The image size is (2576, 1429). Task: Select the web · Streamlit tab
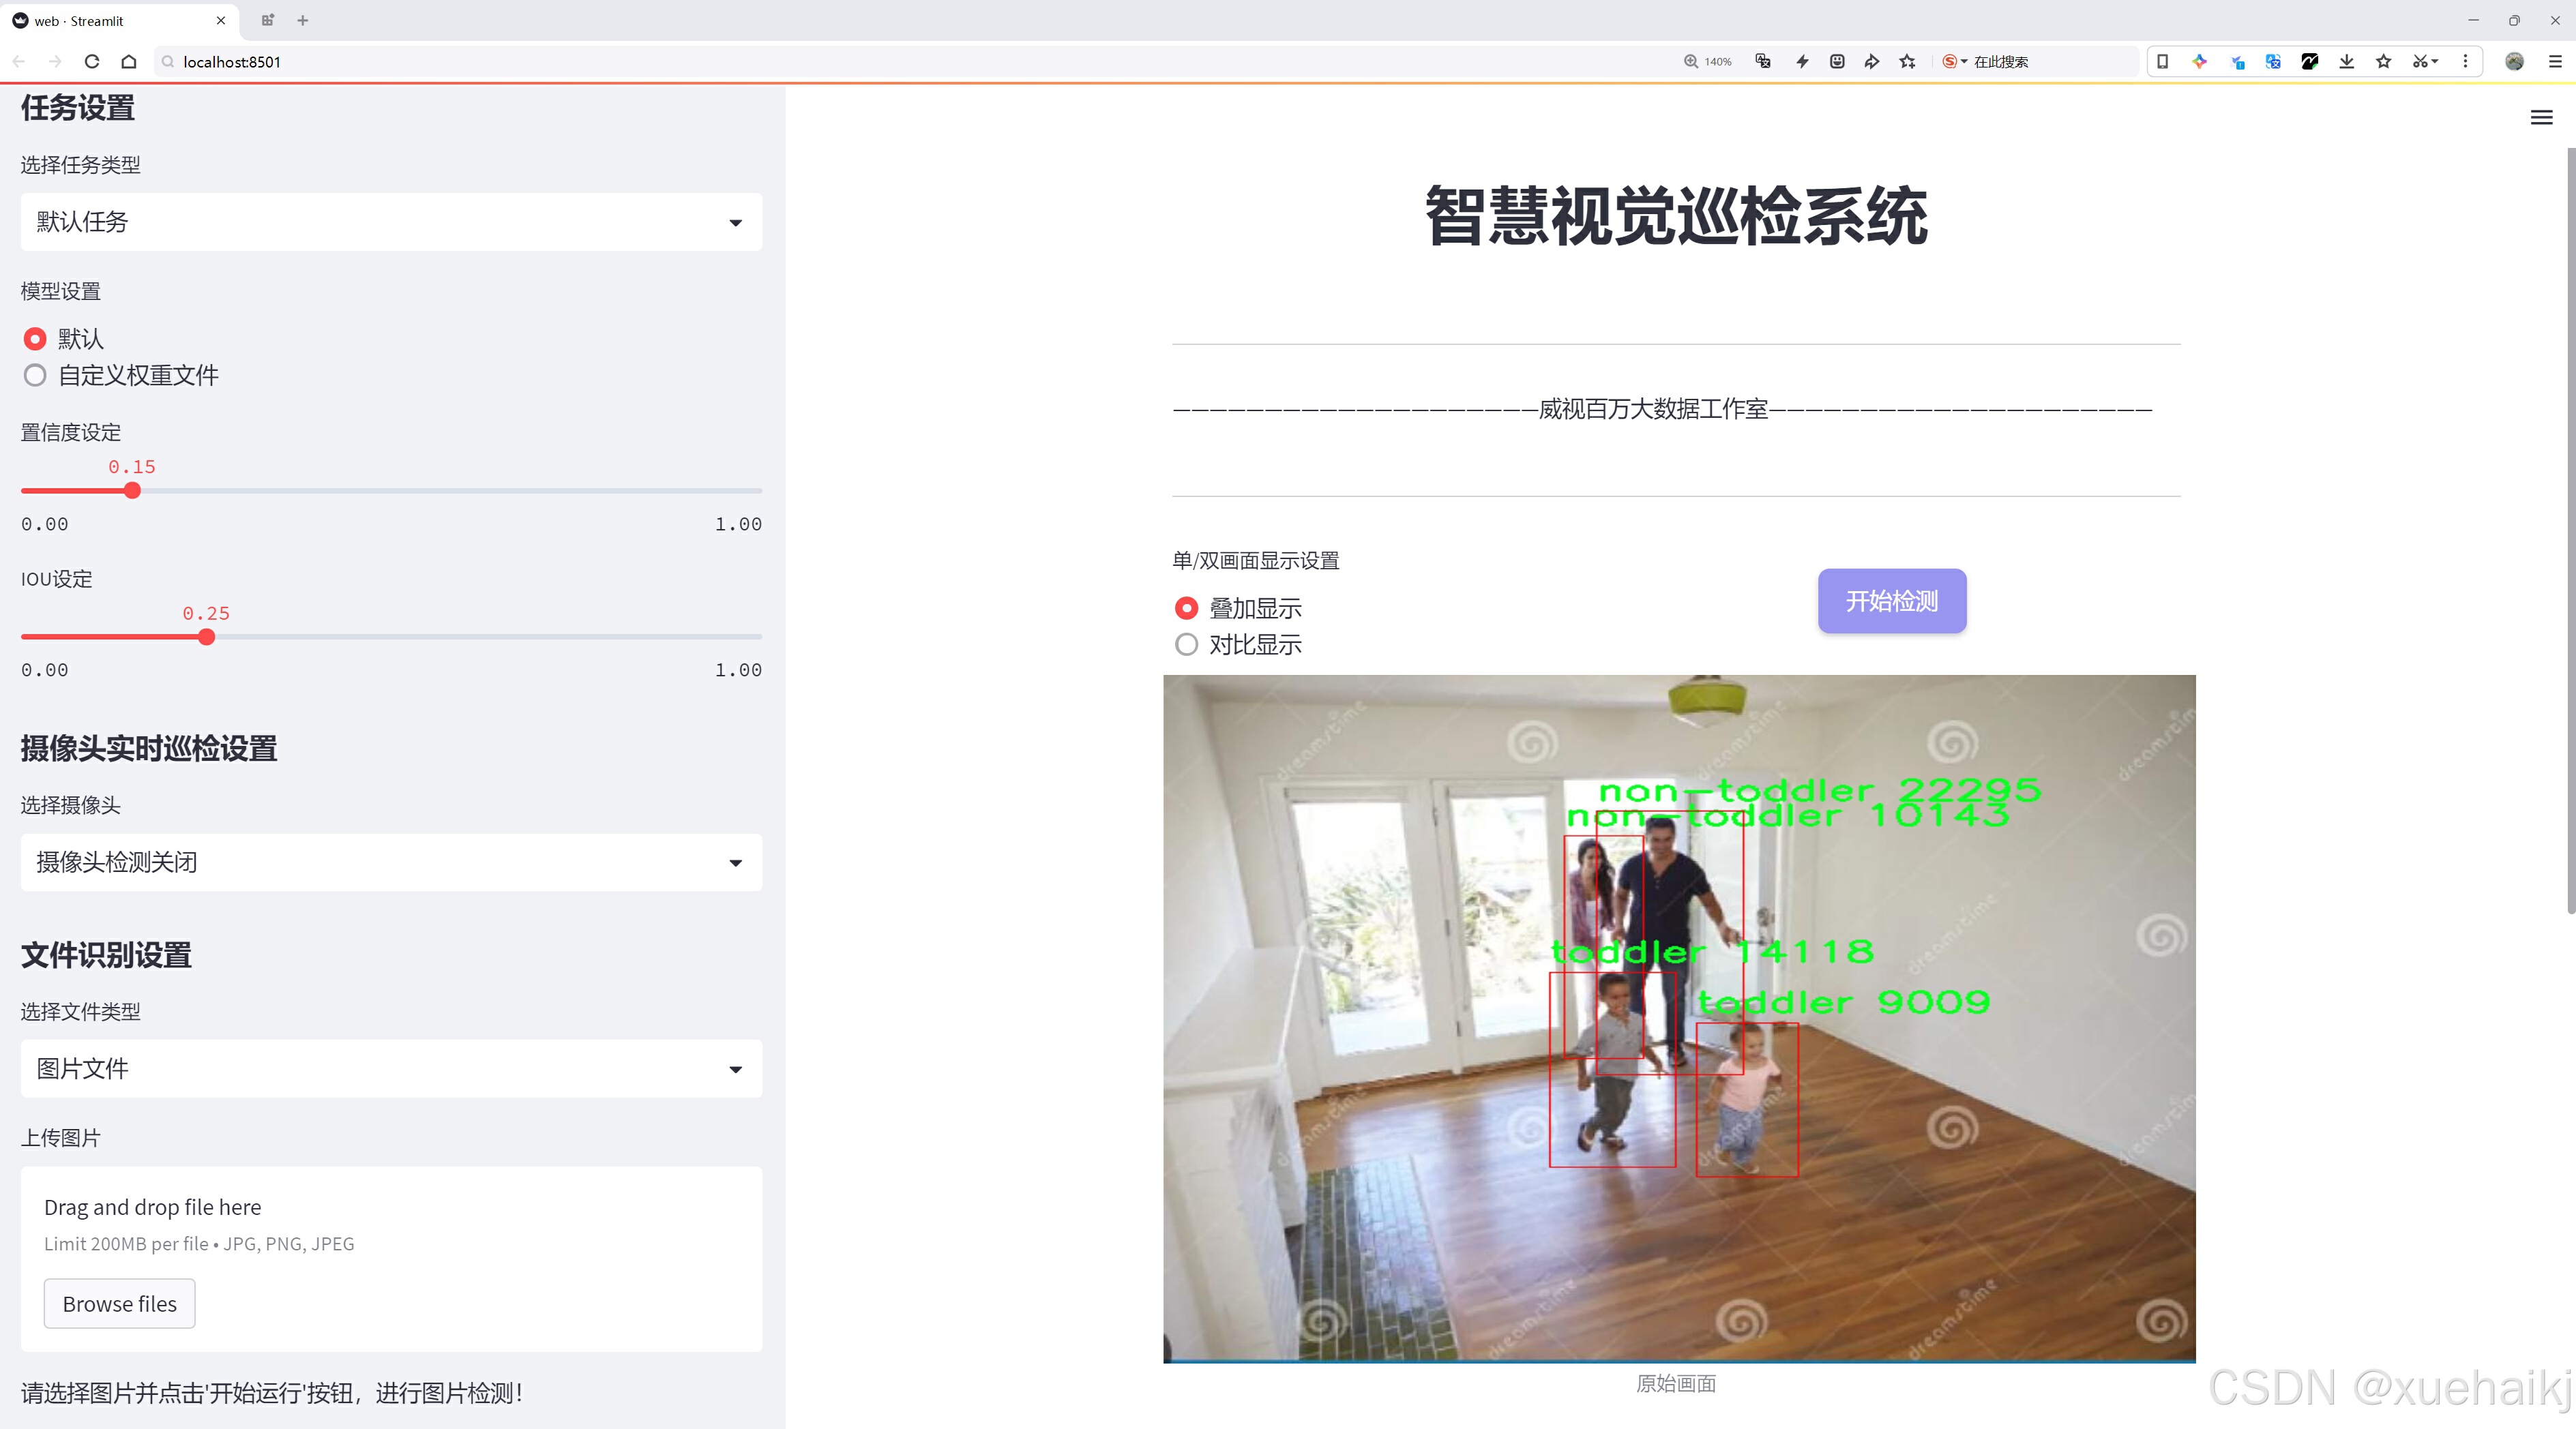coord(120,20)
